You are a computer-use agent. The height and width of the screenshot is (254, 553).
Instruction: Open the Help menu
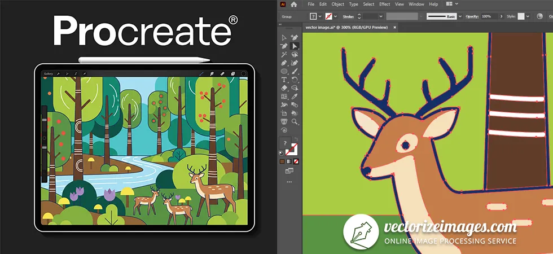coord(433,5)
